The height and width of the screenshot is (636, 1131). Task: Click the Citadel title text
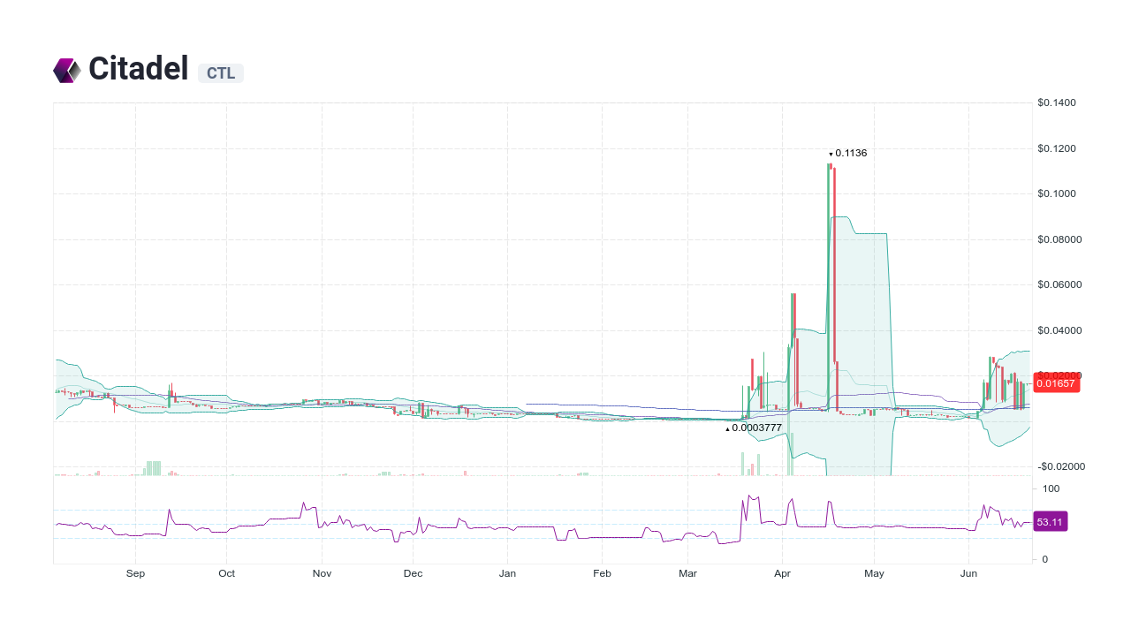point(138,68)
